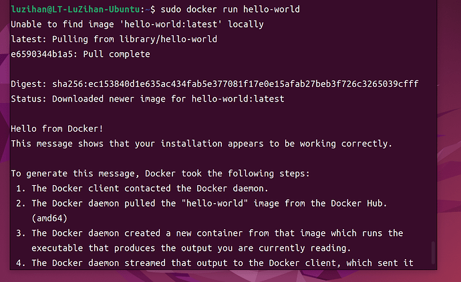Screen dimensions: 461x282
Task: Click the quoted "hello-world" image name
Action: (x=215, y=204)
